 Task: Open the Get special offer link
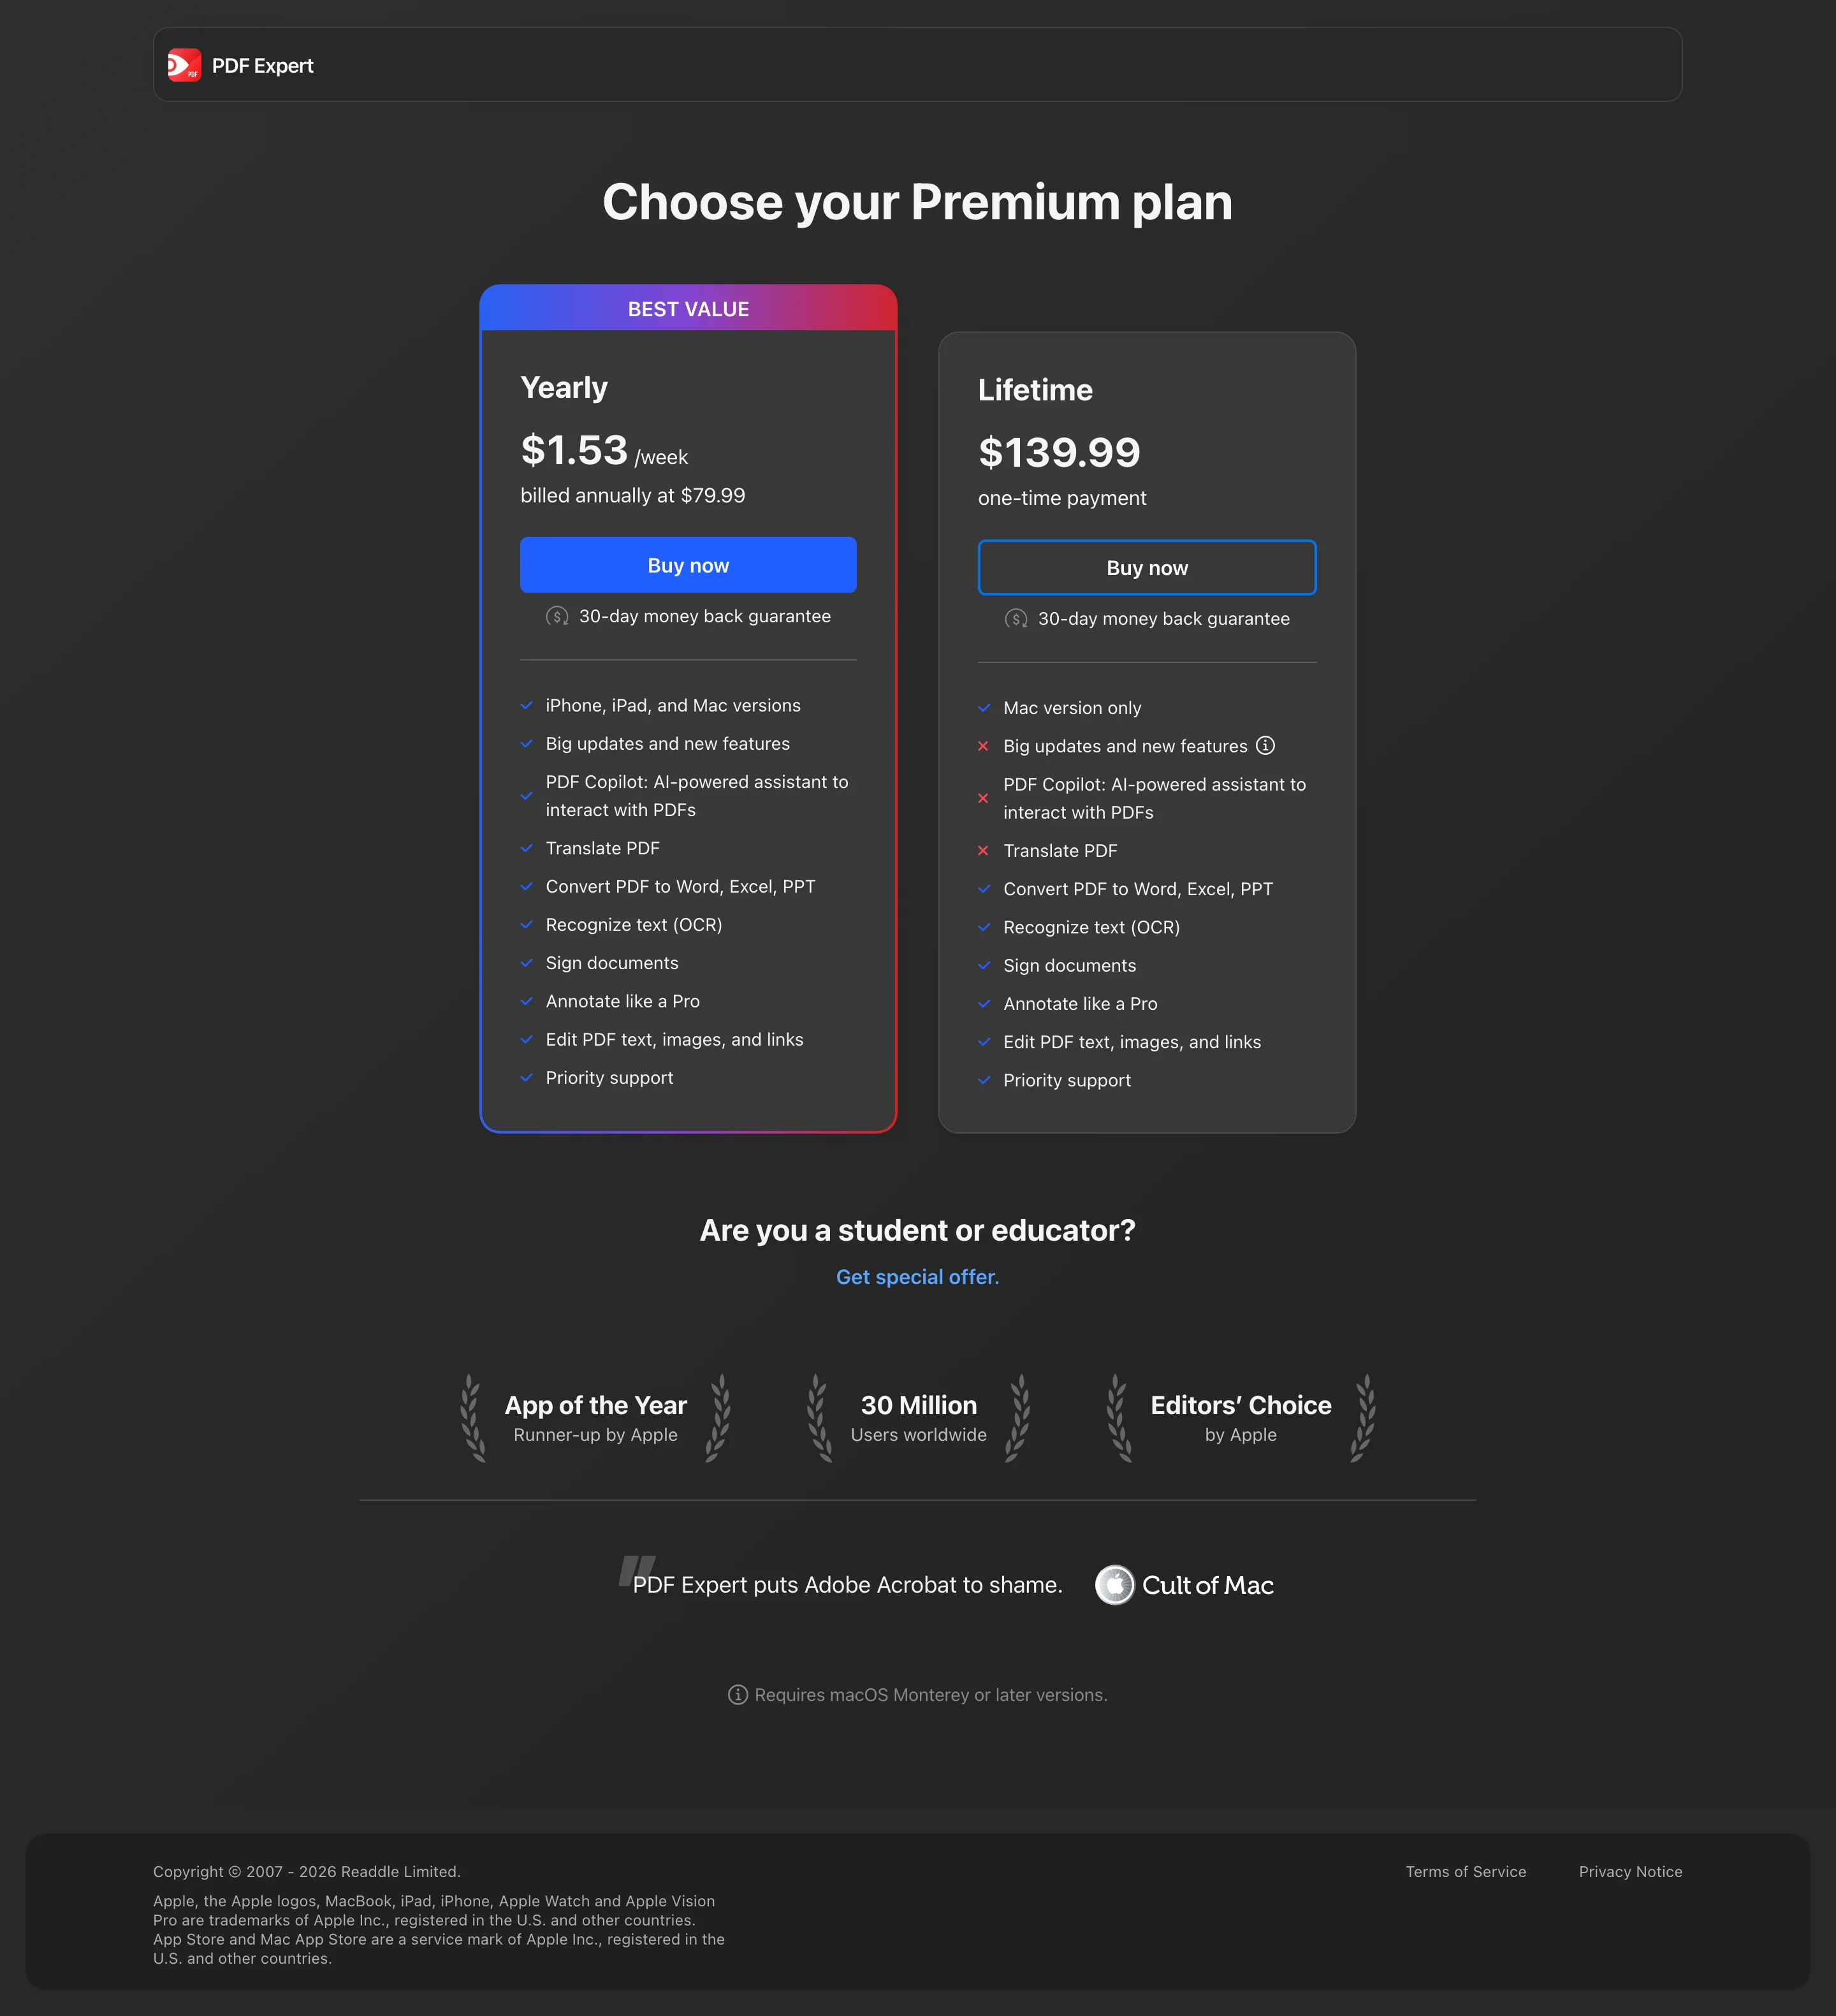917,1277
